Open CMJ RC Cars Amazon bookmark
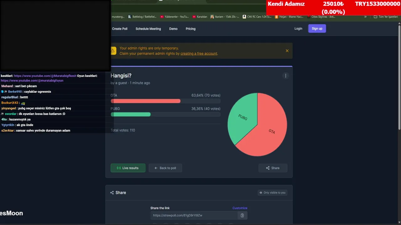 (x=257, y=17)
